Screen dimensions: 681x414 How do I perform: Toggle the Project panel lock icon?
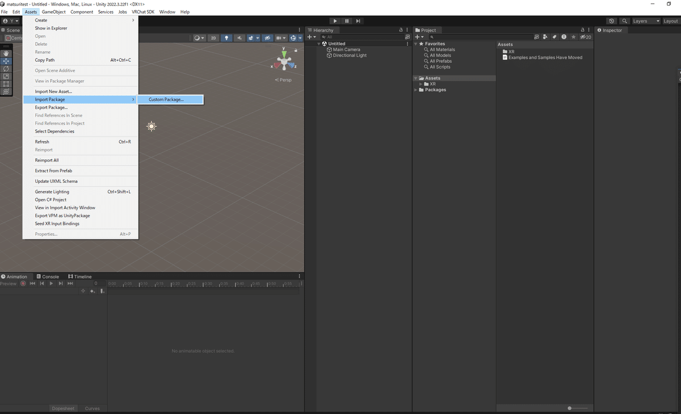582,30
